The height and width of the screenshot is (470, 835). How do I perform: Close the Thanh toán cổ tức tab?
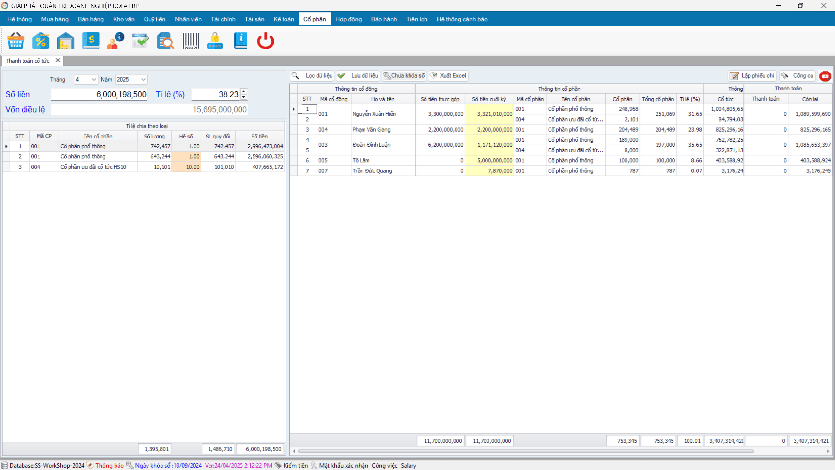tap(58, 60)
